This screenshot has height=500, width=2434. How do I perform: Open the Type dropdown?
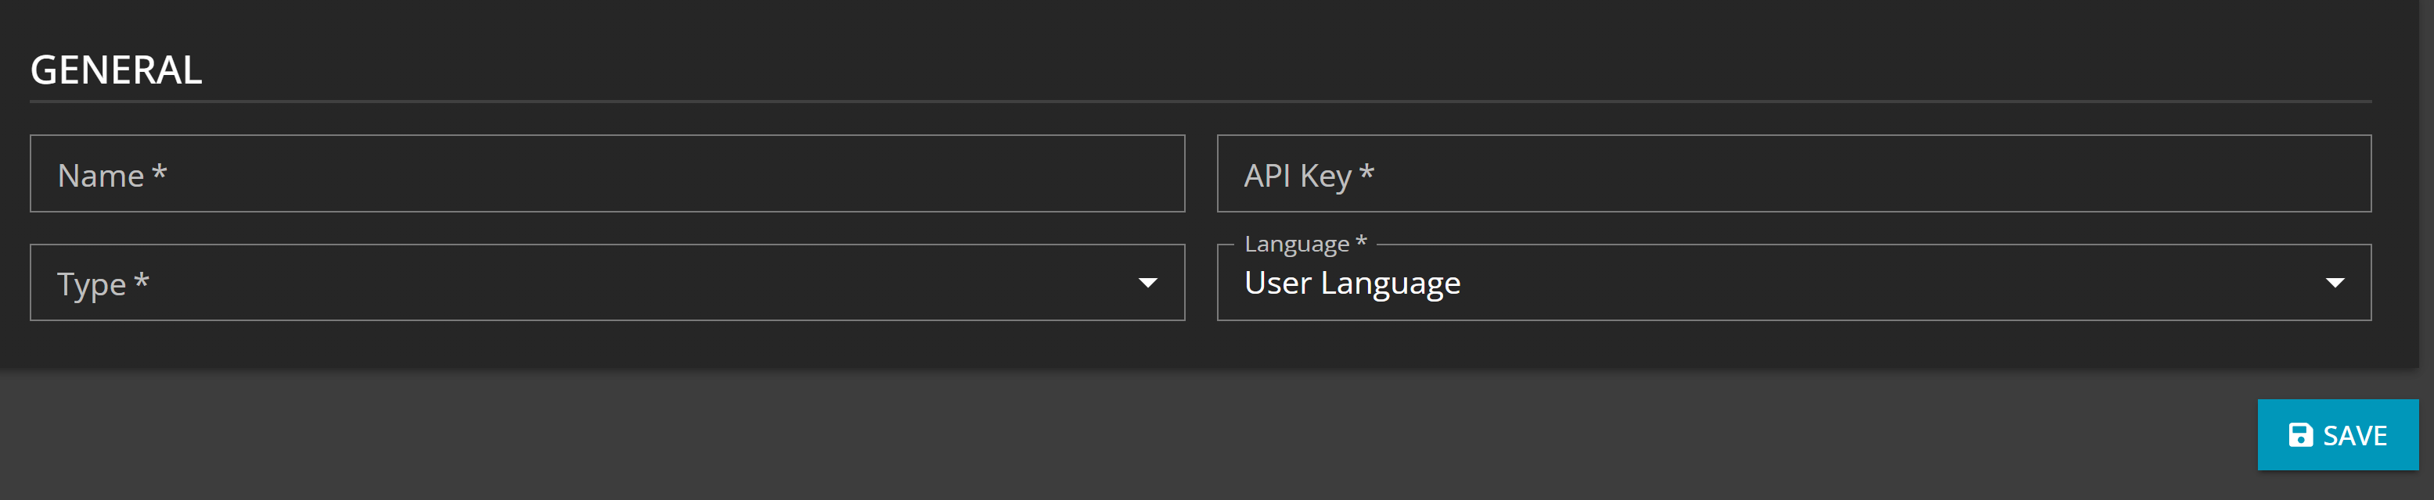(607, 283)
